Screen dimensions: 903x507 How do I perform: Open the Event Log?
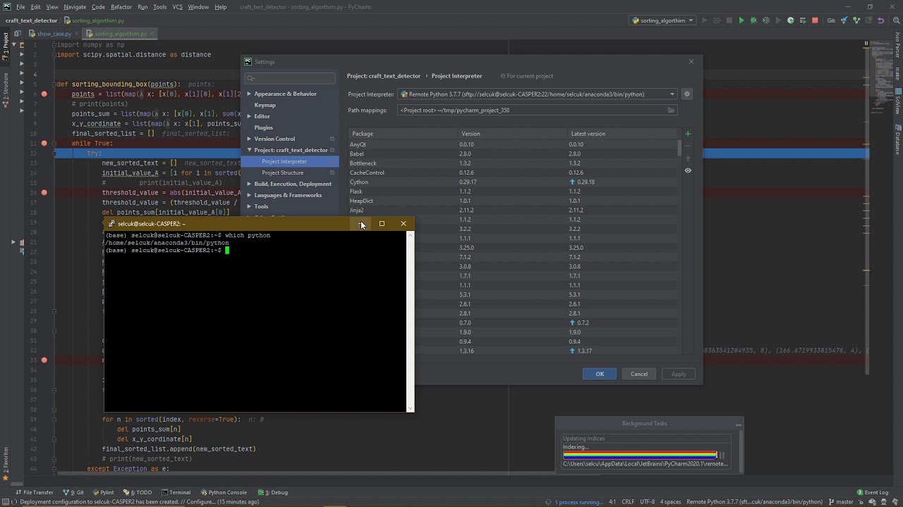(872, 492)
